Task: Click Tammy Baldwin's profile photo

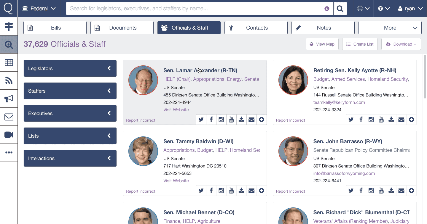Action: coord(143,151)
